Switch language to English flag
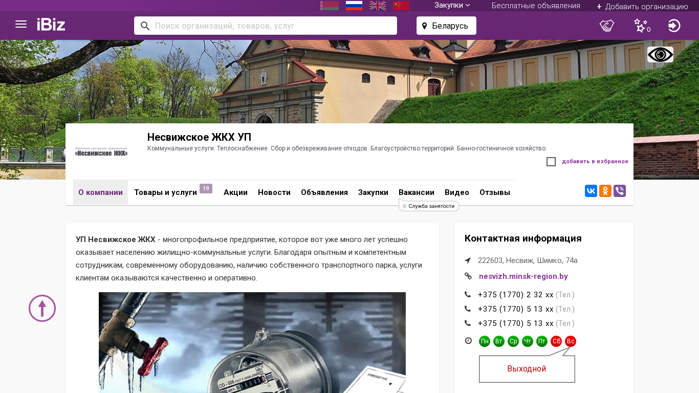The image size is (699, 393). (378, 6)
